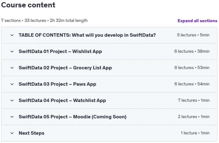Viewport: 219px width, 143px height.
Task: Expand the Paws App section chevron
Action: coord(12,84)
